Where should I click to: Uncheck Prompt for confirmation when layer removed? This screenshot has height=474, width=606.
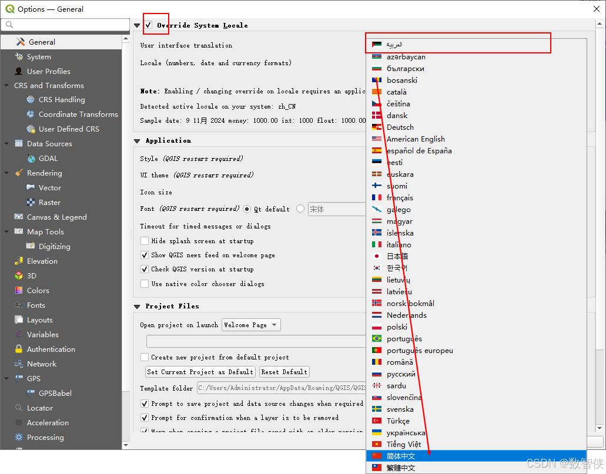[x=145, y=418]
